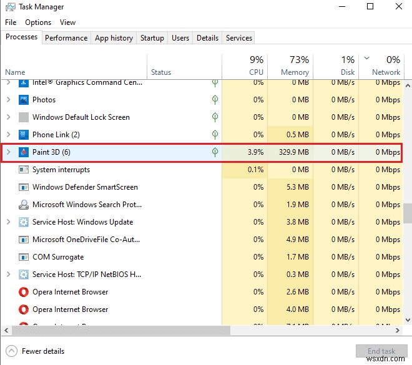Screen dimensions: 412x365
Task: Expand the Phone Link (2) process group
Action: (x=8, y=135)
